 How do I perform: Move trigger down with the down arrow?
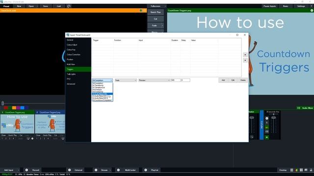coord(245,60)
